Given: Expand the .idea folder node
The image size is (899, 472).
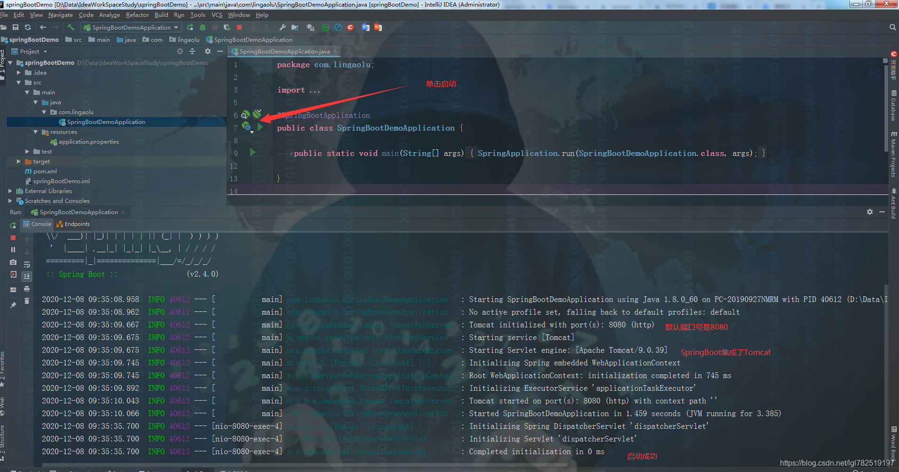Looking at the screenshot, I should click(19, 72).
